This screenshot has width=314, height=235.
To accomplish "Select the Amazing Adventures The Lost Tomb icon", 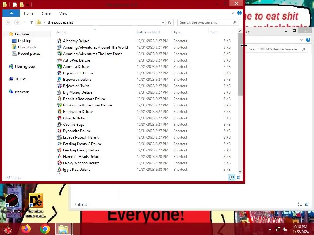I will pos(59,54).
